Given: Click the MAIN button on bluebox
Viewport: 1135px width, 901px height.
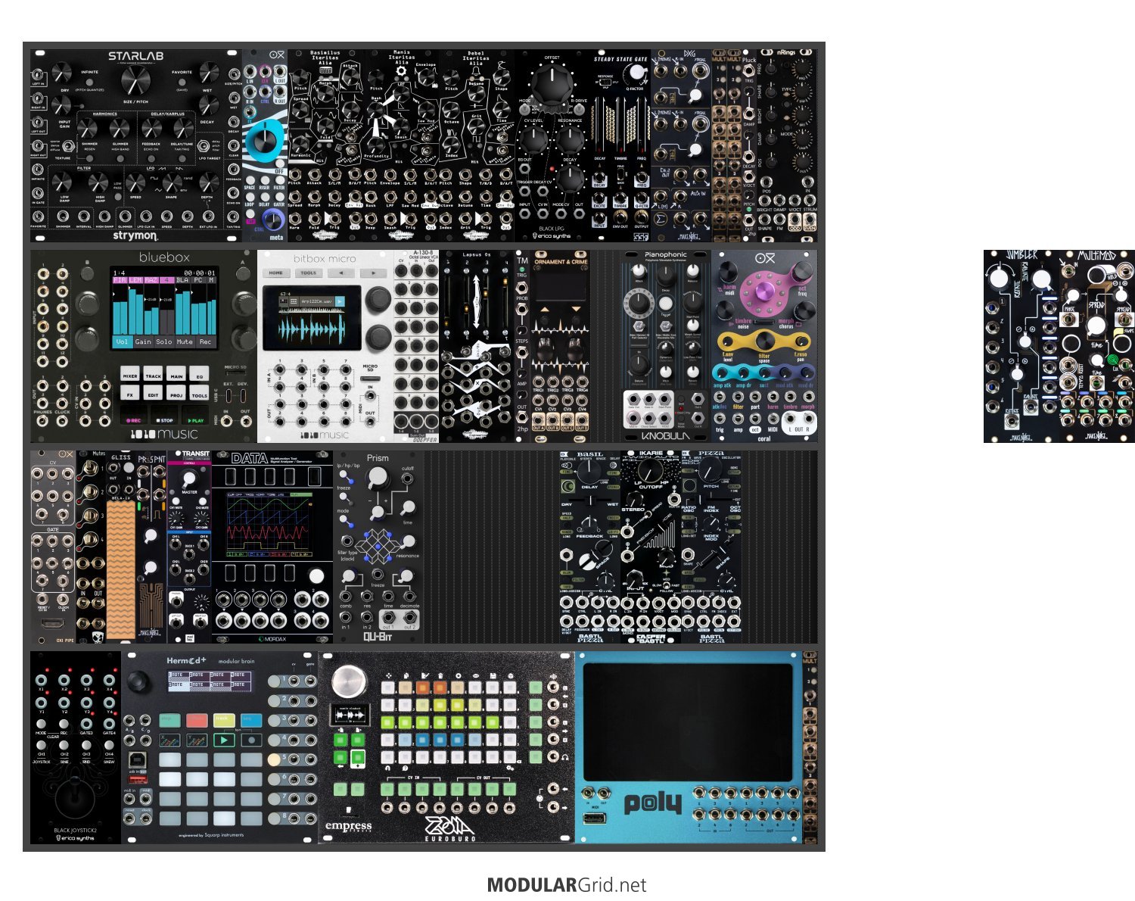Looking at the screenshot, I should [x=176, y=373].
